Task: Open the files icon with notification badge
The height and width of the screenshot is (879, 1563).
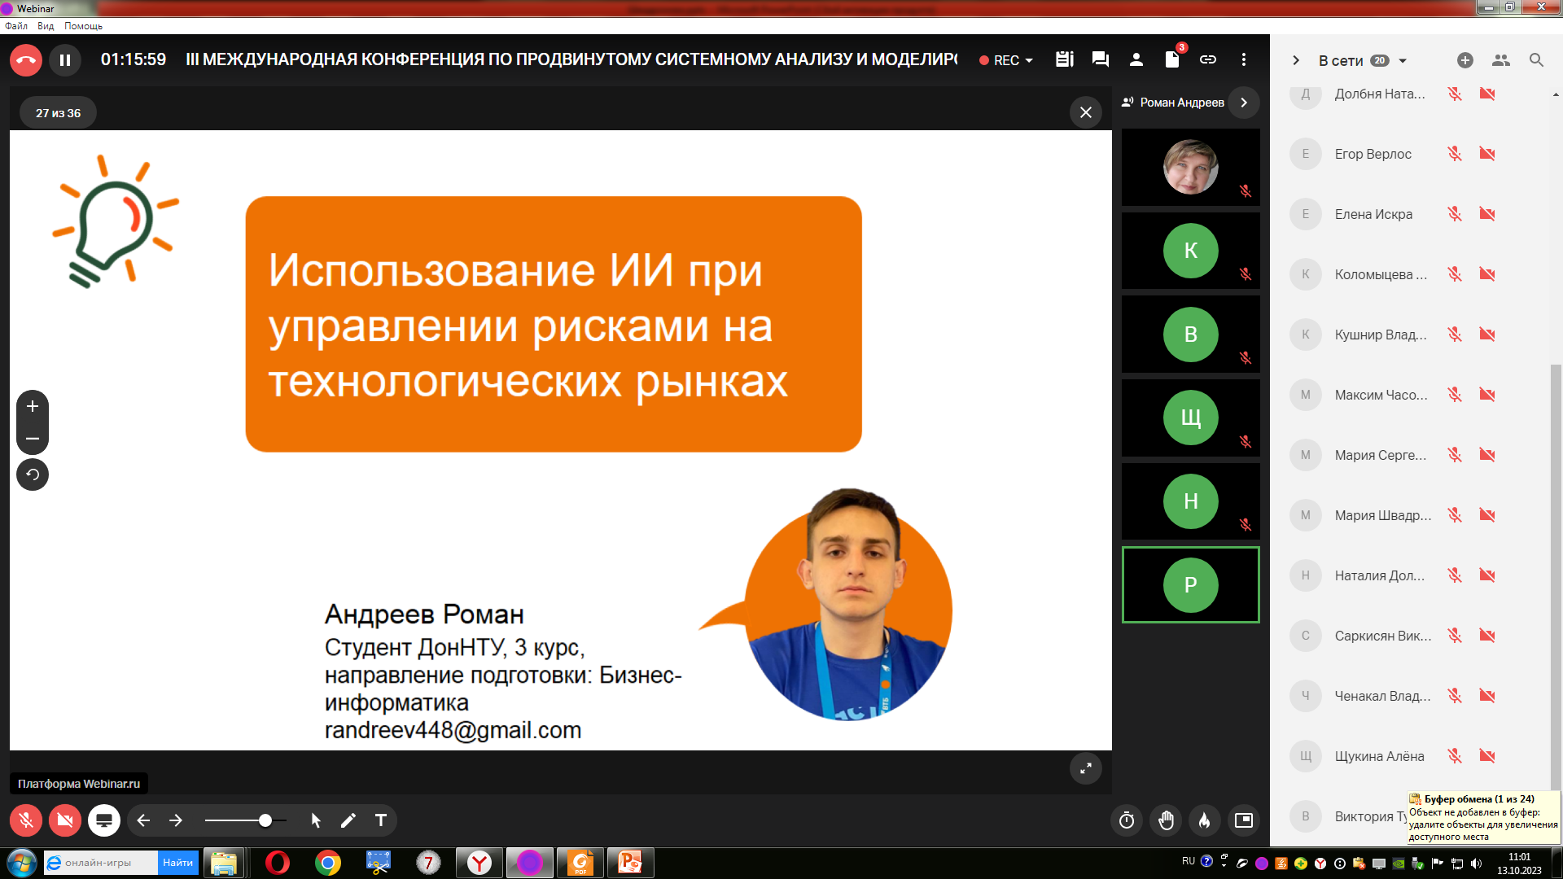Action: click(x=1173, y=59)
